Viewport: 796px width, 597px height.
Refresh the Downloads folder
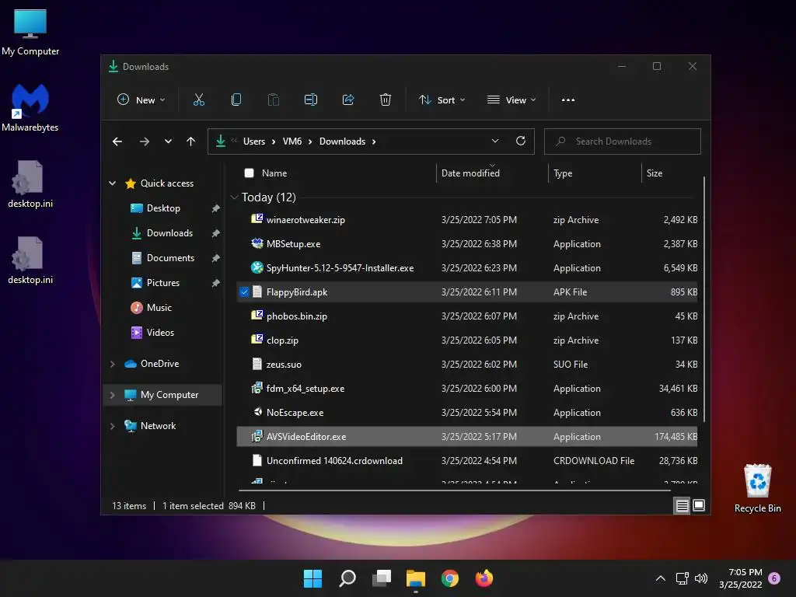click(520, 141)
